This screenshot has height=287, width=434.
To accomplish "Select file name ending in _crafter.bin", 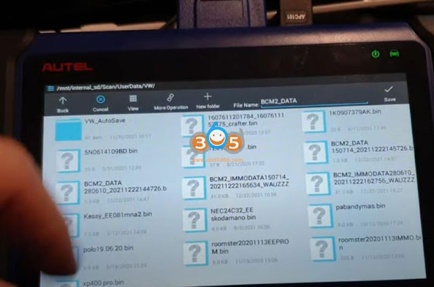I will tap(245, 119).
